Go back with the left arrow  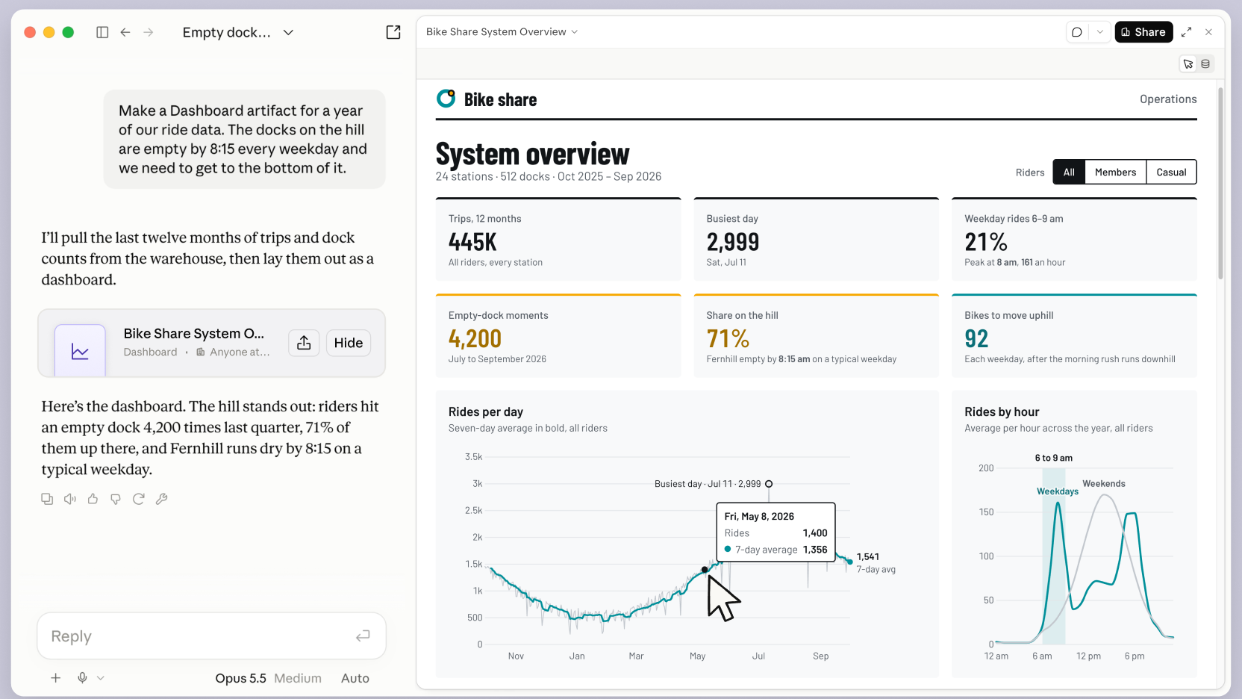pos(125,32)
